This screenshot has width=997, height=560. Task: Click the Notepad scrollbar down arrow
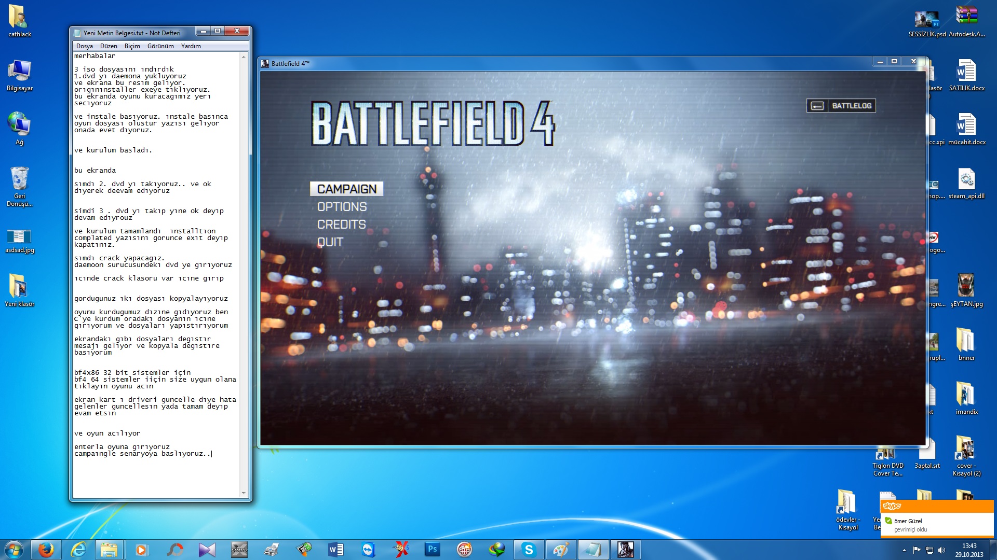[x=244, y=493]
